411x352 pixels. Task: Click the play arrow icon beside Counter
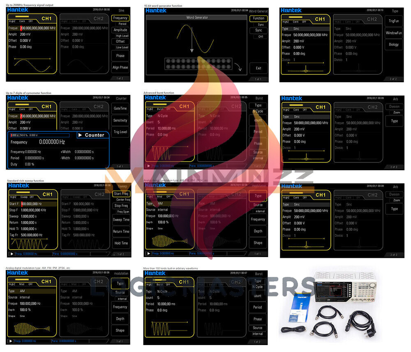(x=80, y=135)
